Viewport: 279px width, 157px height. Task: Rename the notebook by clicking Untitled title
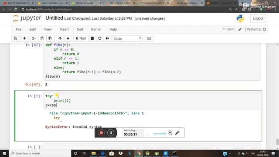[x=54, y=18]
